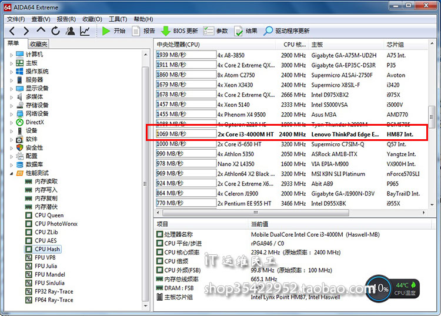Open the 收藏(O) menu
Image resolution: width=441 pixels, height=316 pixels.
pos(92,19)
